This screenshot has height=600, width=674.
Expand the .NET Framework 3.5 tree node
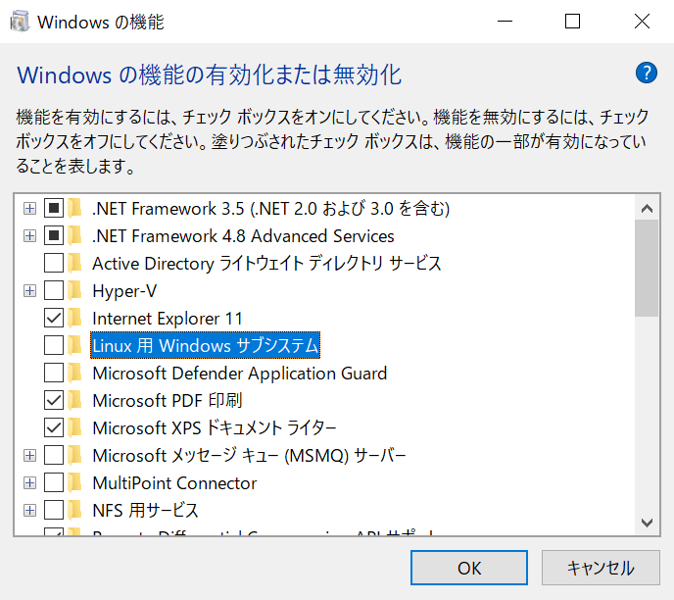[29, 209]
